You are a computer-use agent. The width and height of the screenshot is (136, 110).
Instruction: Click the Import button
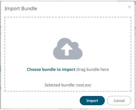[x=92, y=100]
